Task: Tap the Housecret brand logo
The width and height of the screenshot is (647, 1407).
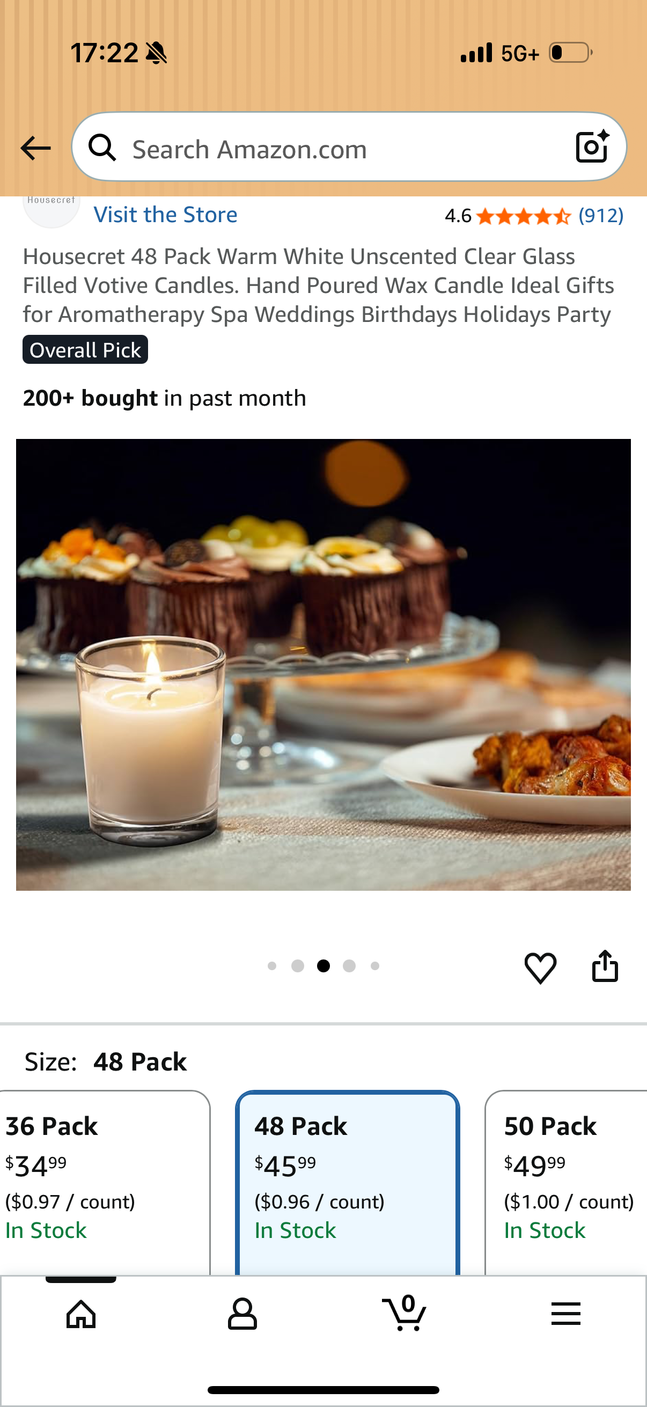Action: [x=52, y=210]
